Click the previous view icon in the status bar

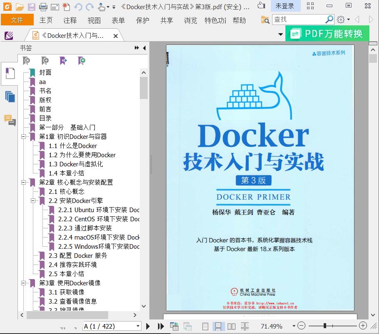click(174, 327)
